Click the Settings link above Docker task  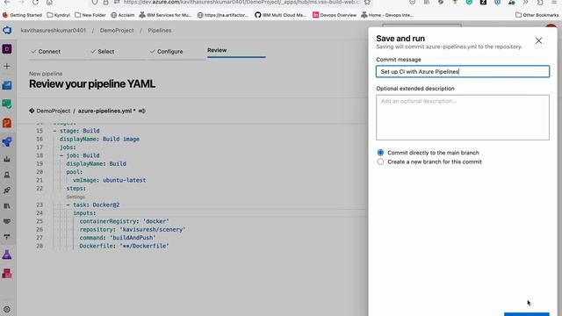tap(76, 197)
